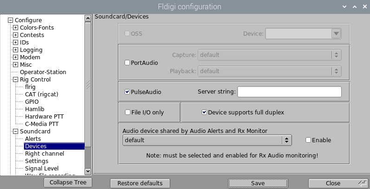Collapse the Soundcard tree node
Viewport: 370px width, 189px height.
pos(16,132)
